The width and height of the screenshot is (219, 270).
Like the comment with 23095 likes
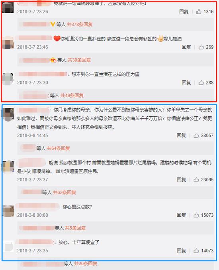(x=196, y=180)
